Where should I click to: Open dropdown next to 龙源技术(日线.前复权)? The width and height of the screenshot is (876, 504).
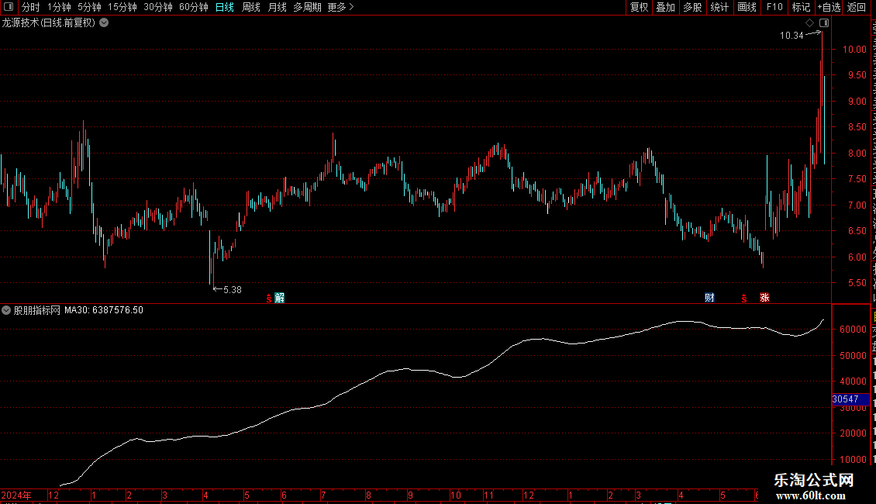pyautogui.click(x=104, y=23)
